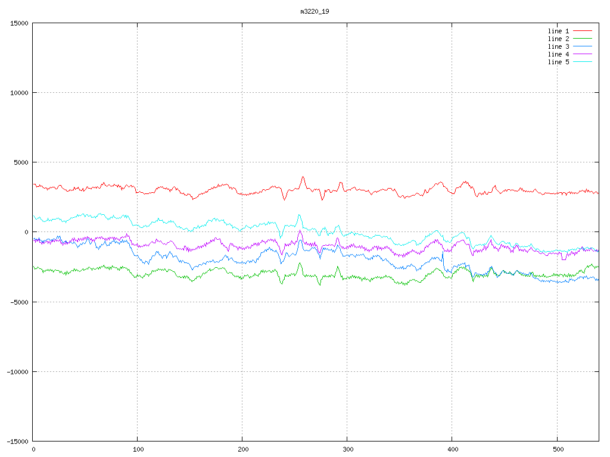Select the 'line 1' legend label
610x457 pixels.
[558, 31]
